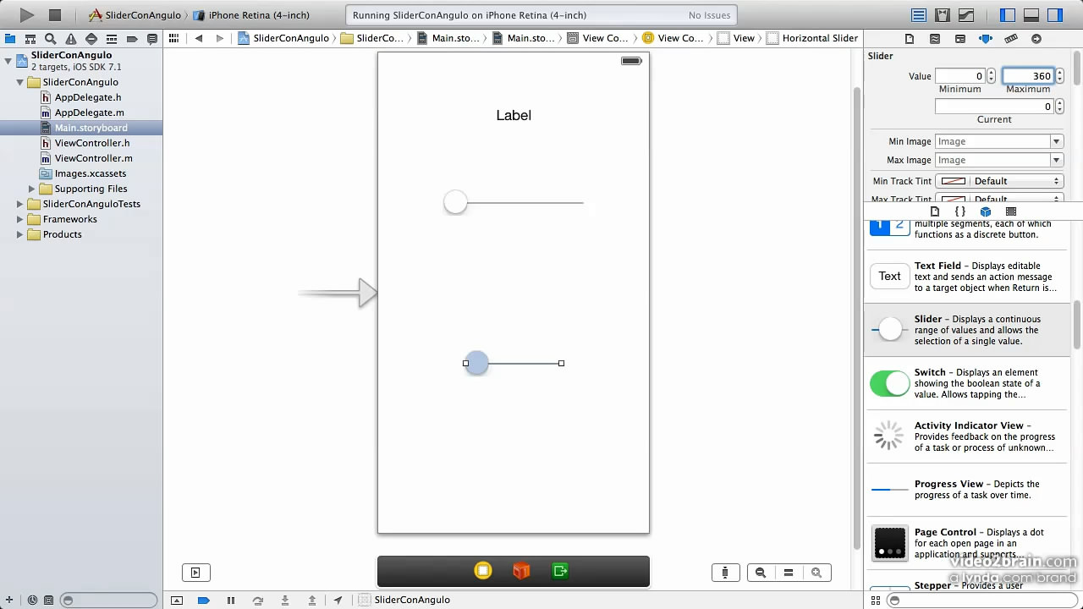Show the Issue navigator warning icon
This screenshot has width=1083, height=609.
(71, 39)
